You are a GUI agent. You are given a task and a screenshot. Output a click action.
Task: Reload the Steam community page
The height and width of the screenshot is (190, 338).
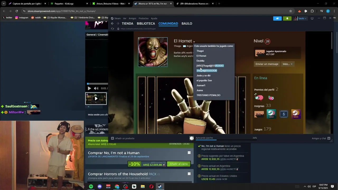point(112,28)
